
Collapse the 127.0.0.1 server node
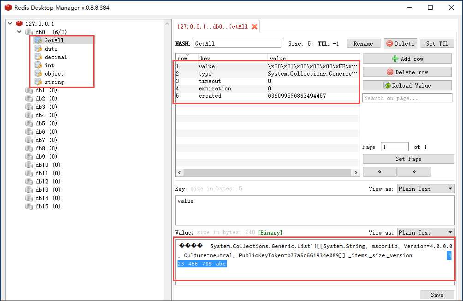click(x=10, y=24)
